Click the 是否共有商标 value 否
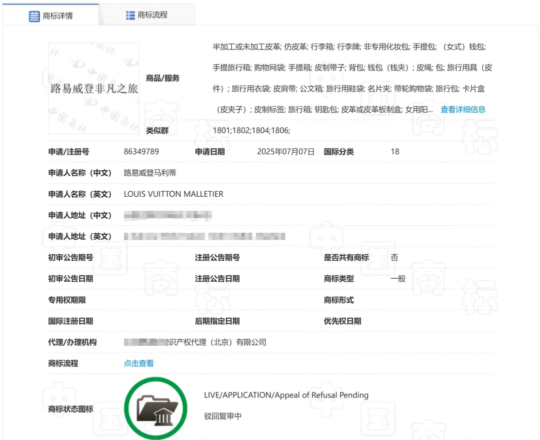The width and height of the screenshot is (540, 440). [x=394, y=258]
